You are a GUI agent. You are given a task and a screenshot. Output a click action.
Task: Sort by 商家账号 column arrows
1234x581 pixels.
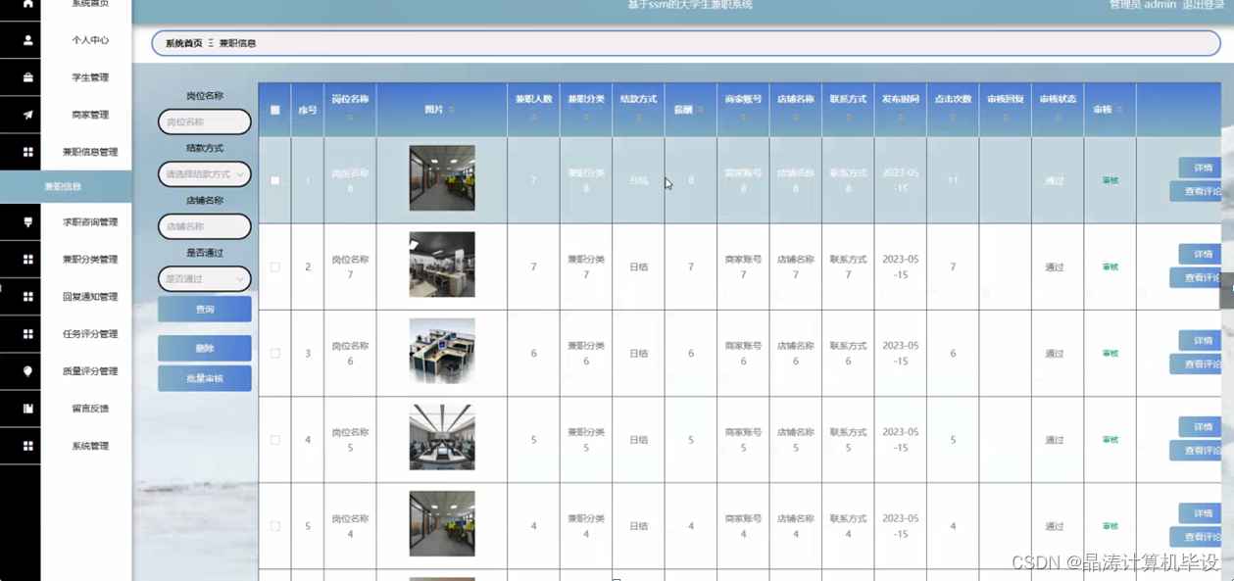(x=743, y=118)
